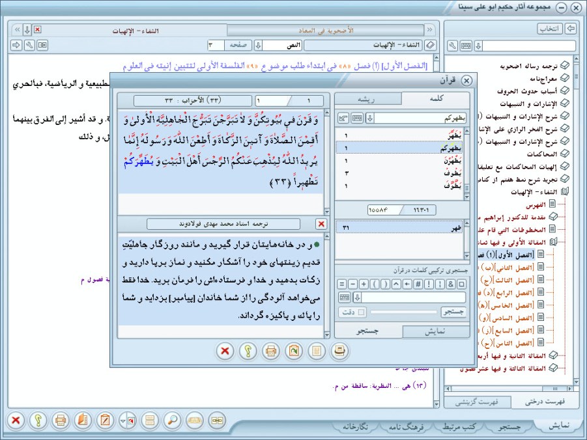Click the ampersand operator button in combined search
587x440 pixels.
450,284
